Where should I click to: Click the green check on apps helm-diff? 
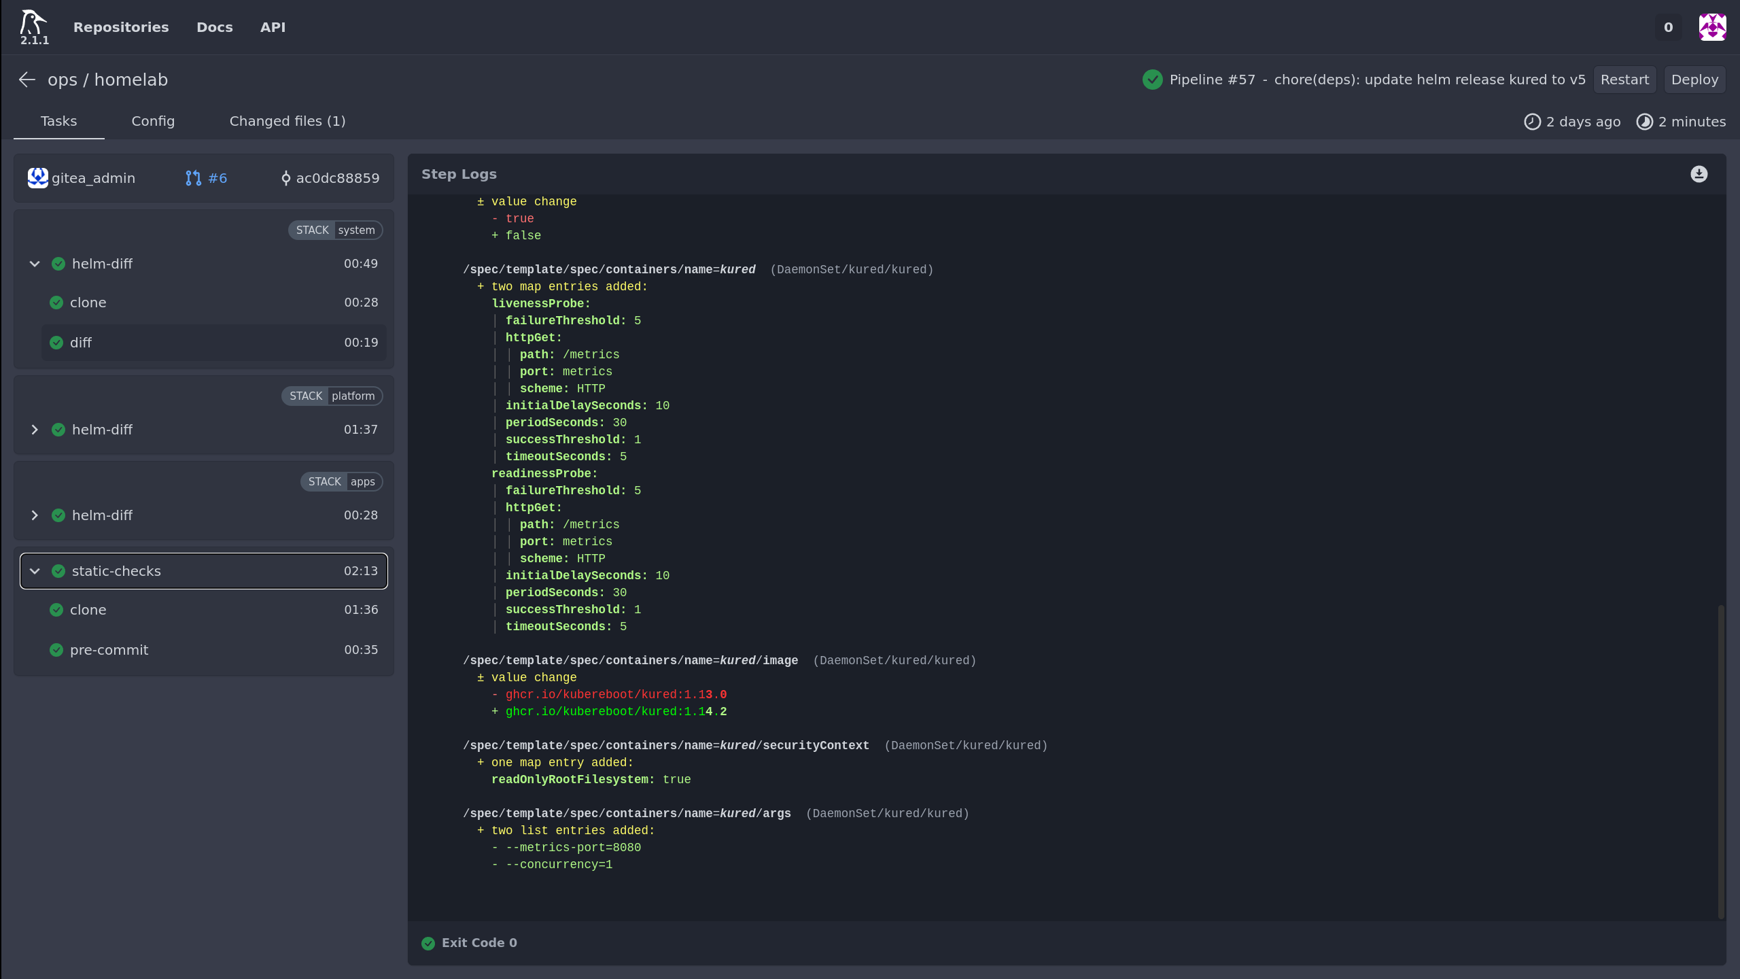click(58, 515)
